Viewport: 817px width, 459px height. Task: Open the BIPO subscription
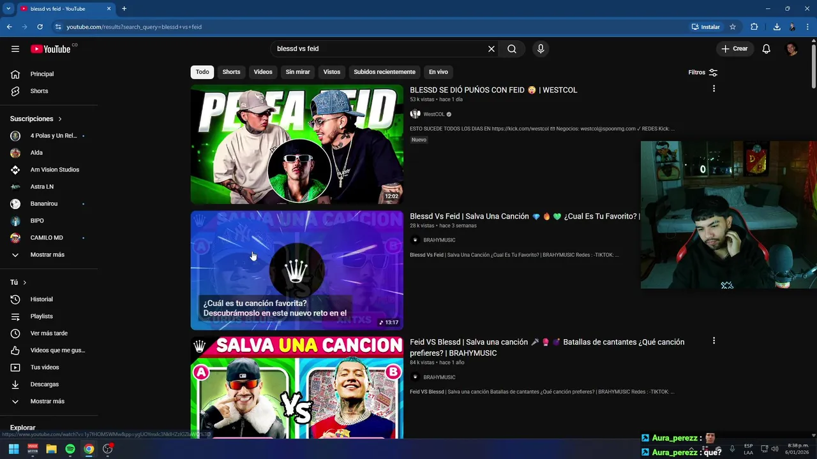[49, 221]
